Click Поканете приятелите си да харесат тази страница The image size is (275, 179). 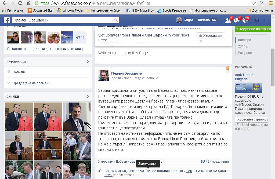click(x=46, y=49)
